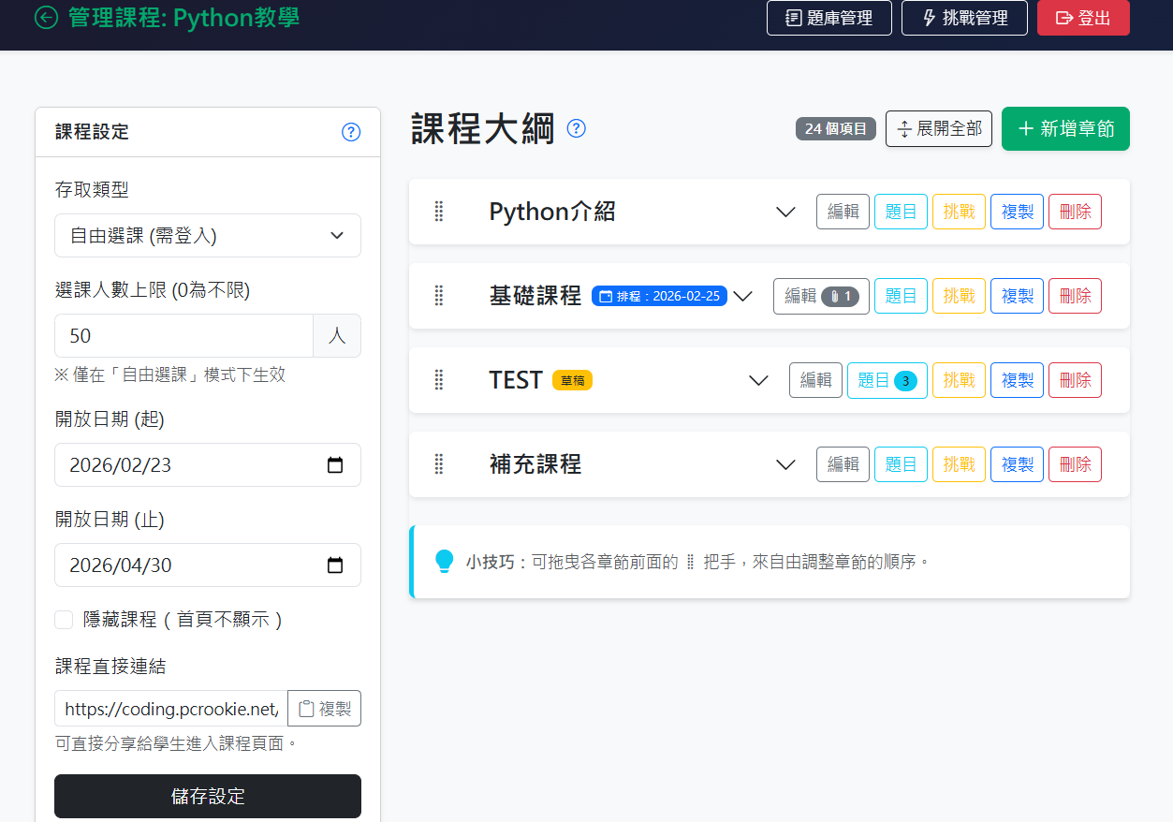Image resolution: width=1173 pixels, height=822 pixels.
Task: Click the 儲存設定 button
Action: 207,796
